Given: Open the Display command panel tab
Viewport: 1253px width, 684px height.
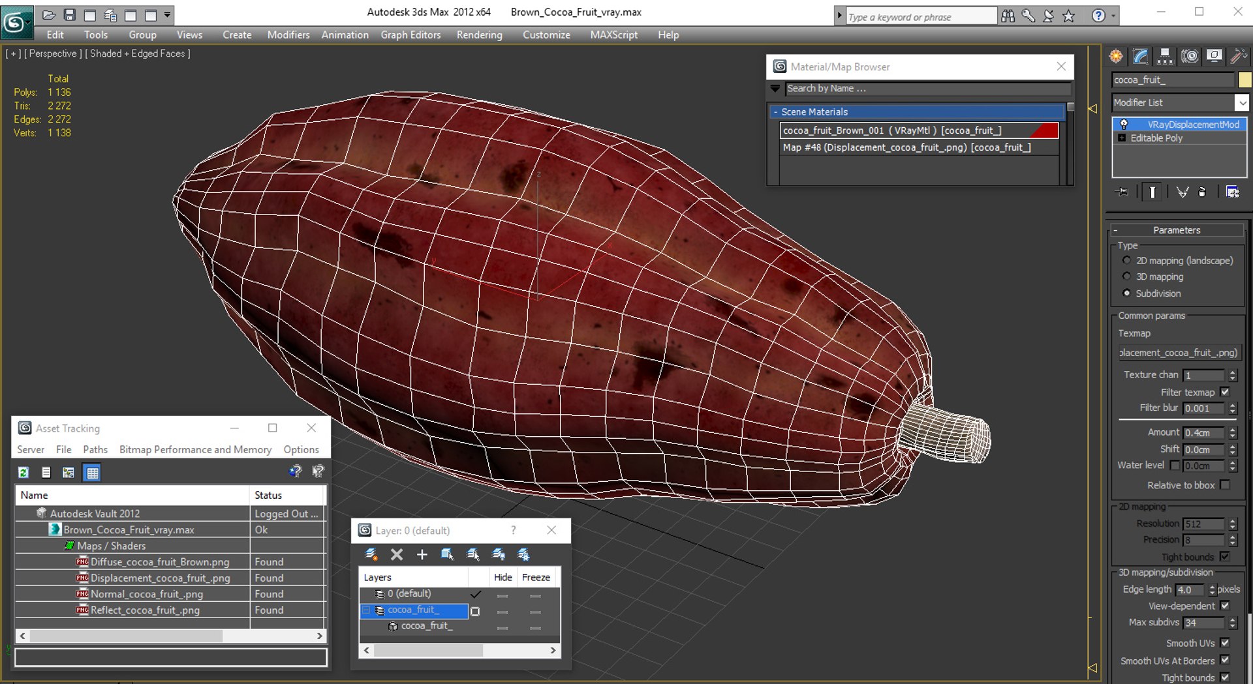Looking at the screenshot, I should click(1214, 56).
